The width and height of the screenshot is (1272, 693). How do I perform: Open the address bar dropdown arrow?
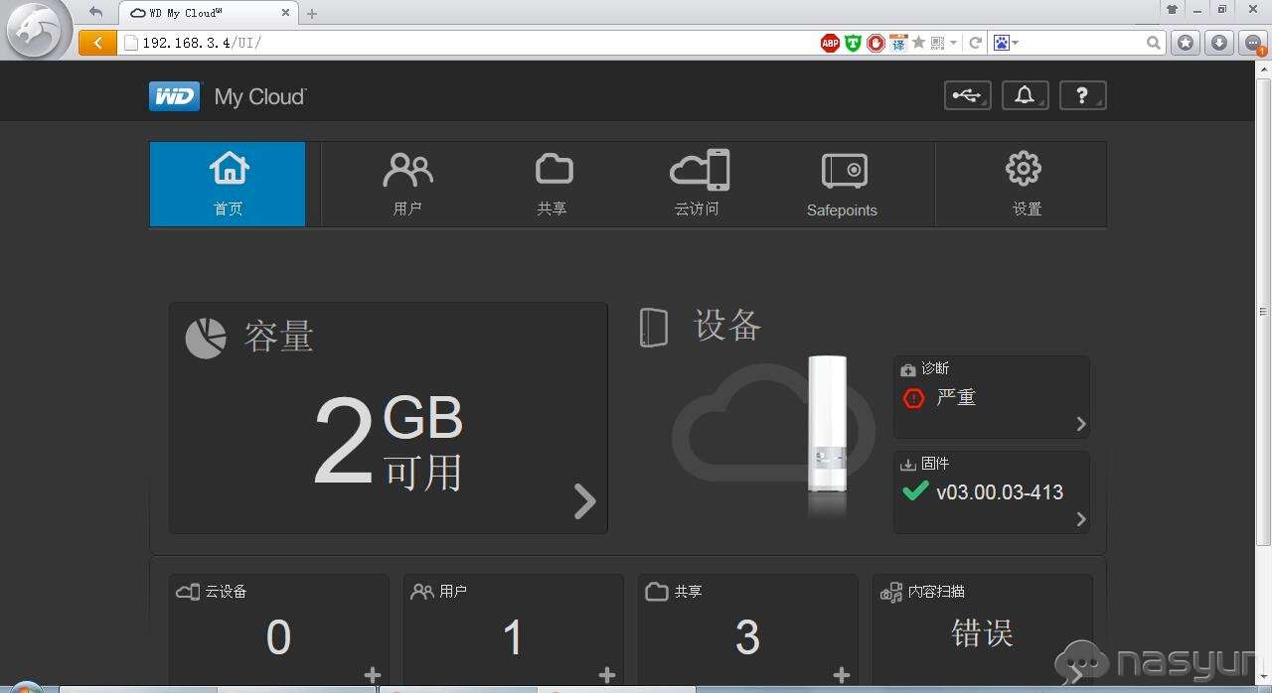pos(954,43)
